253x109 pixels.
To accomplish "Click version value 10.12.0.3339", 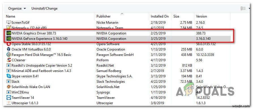I will (x=205, y=55).
